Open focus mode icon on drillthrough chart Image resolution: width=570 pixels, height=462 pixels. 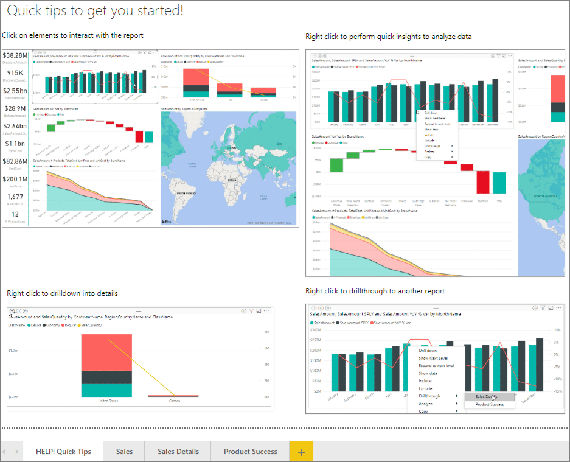[x=551, y=308]
